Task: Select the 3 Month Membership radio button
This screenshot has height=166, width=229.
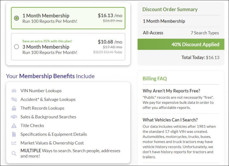Action: (16, 47)
